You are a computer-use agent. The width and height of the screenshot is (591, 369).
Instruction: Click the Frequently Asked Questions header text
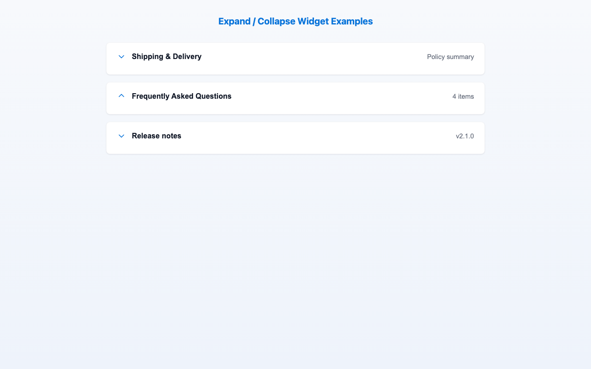(x=181, y=96)
